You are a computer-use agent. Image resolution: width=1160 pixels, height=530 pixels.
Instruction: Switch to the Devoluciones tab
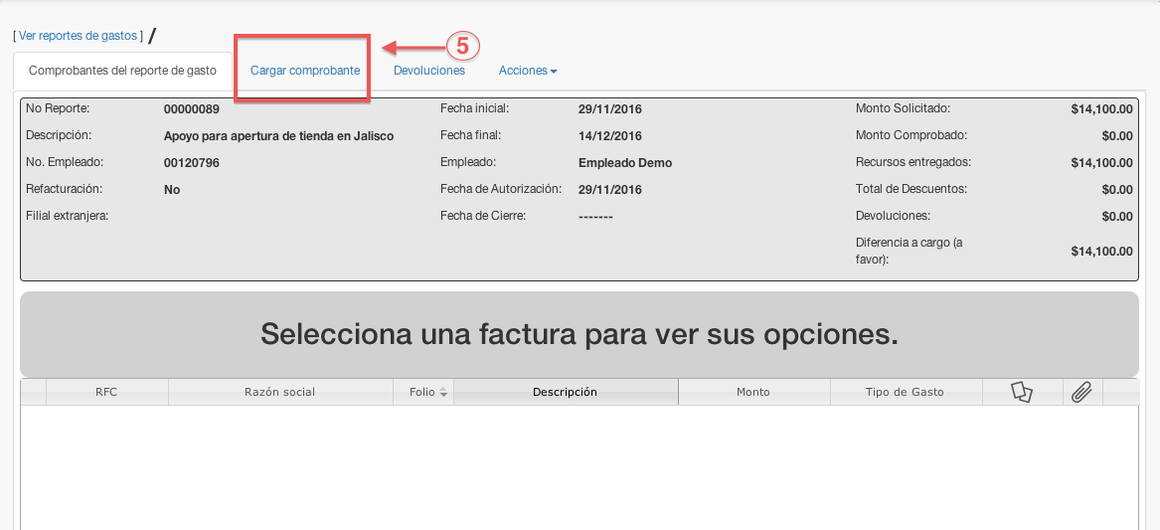click(429, 71)
